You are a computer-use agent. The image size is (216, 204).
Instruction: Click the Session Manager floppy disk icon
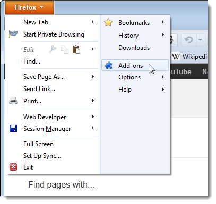pos(13,128)
